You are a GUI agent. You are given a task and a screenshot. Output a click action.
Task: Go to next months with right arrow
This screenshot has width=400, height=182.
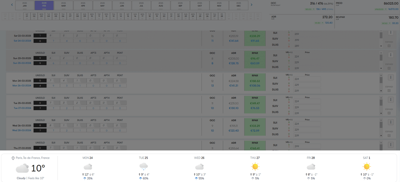coord(251,5)
